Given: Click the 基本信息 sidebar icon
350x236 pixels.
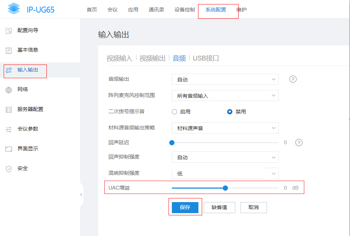Looking at the screenshot, I should coord(9,51).
